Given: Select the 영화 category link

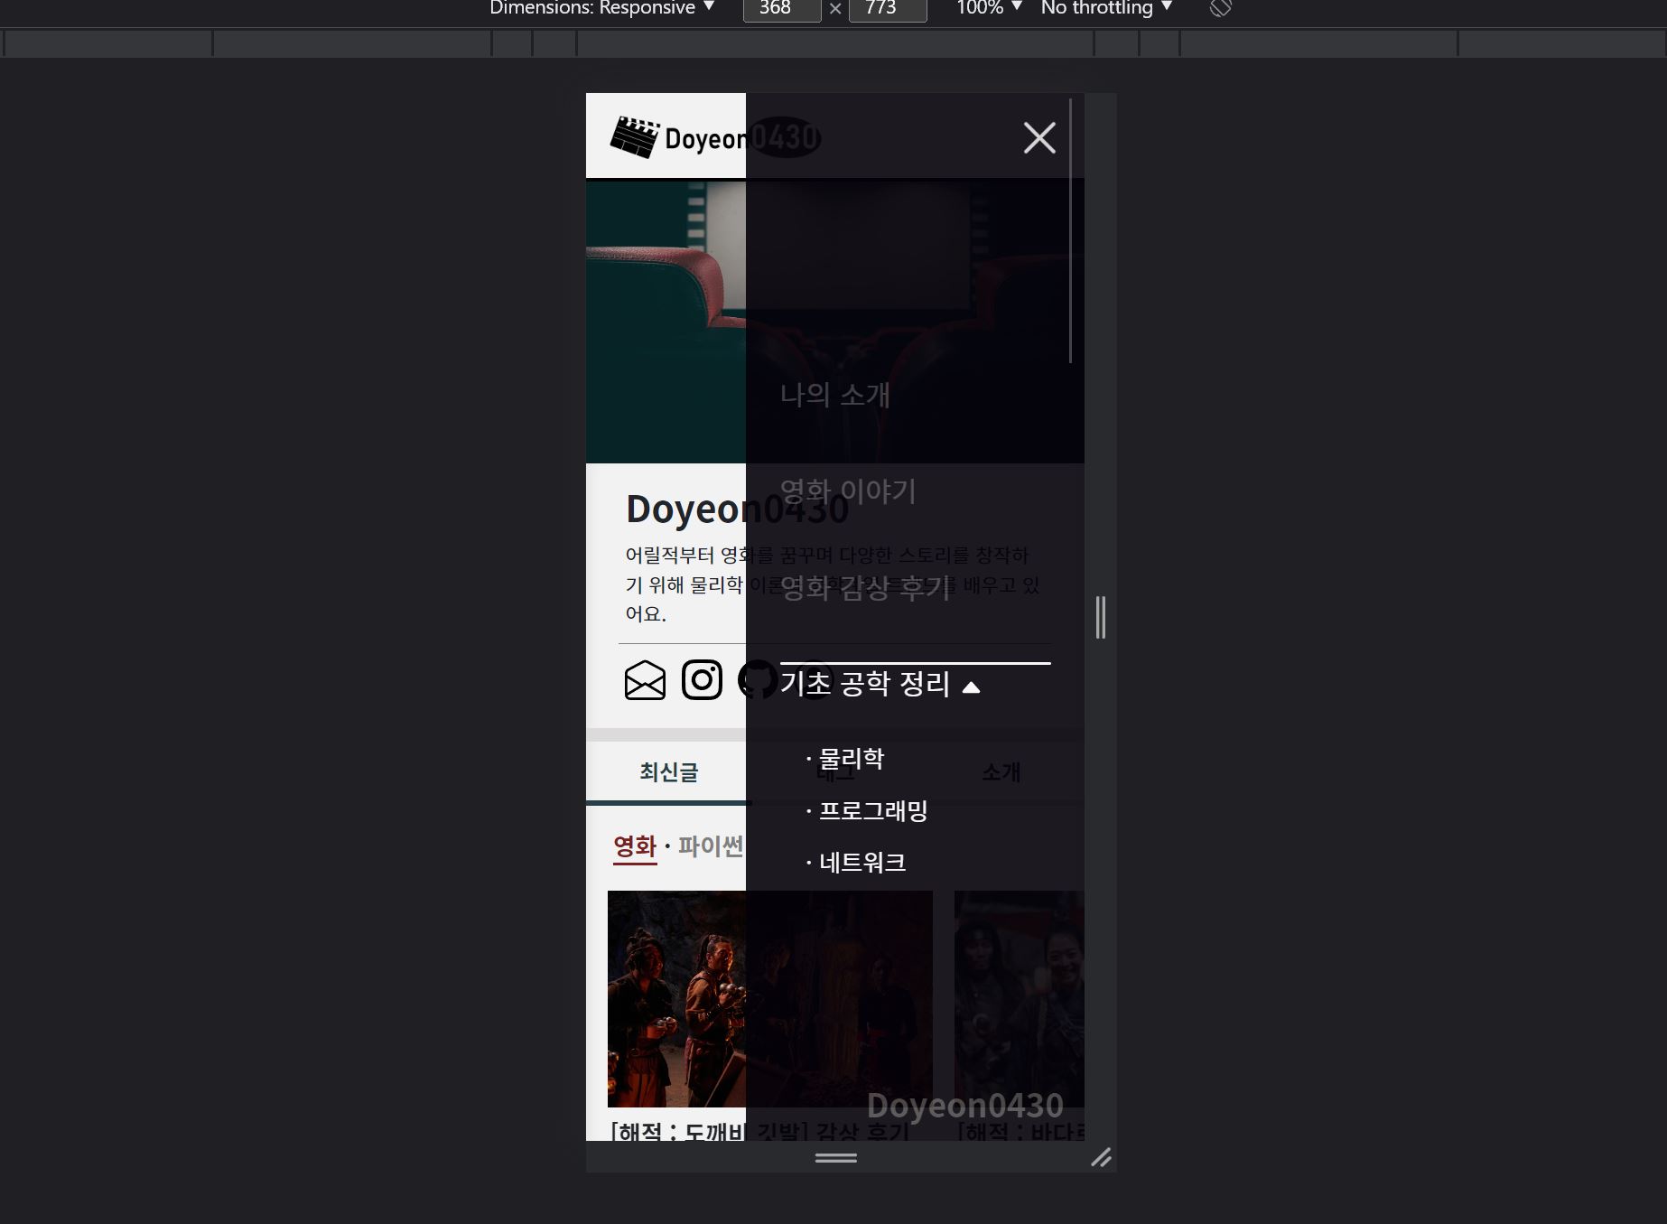Looking at the screenshot, I should [635, 846].
